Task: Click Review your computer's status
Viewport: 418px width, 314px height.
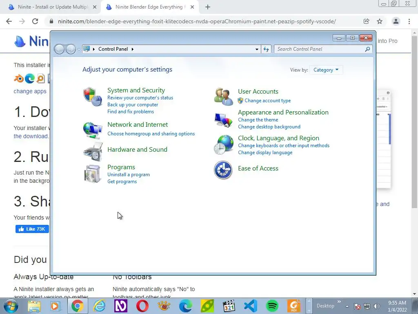Action: tap(140, 98)
